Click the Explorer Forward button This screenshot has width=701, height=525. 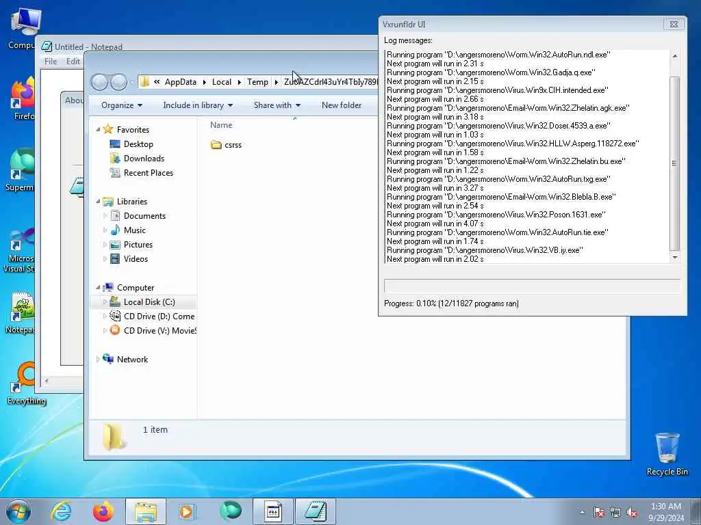[x=118, y=82]
